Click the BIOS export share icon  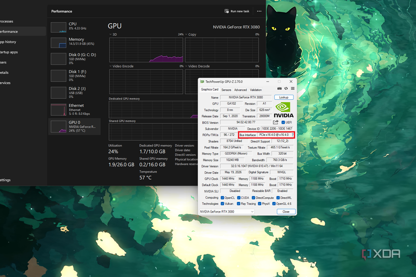click(276, 122)
